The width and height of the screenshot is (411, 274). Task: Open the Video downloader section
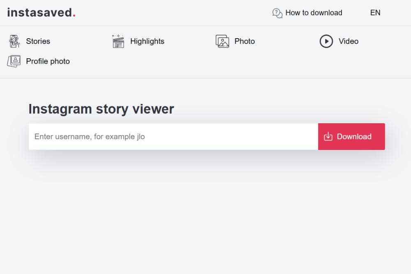[x=348, y=41]
